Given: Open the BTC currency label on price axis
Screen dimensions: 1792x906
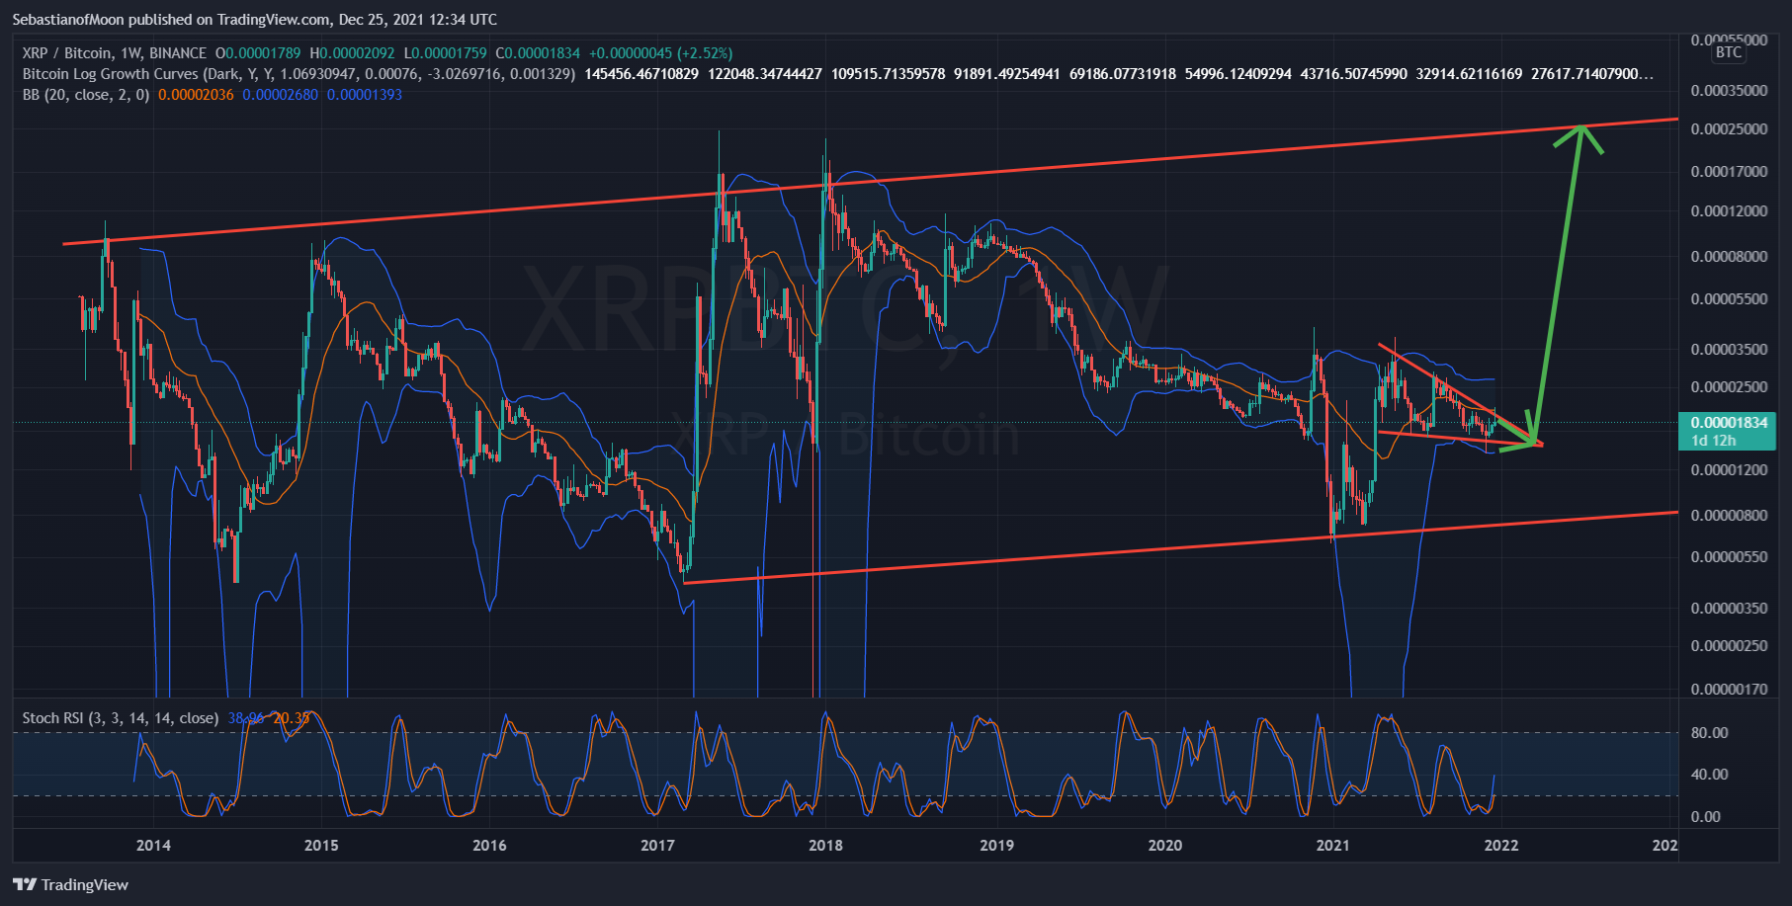Looking at the screenshot, I should (x=1729, y=52).
